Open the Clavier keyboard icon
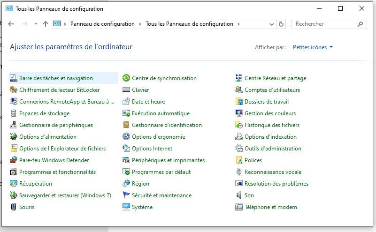Viewport: 376px width, 232px height. (x=126, y=90)
